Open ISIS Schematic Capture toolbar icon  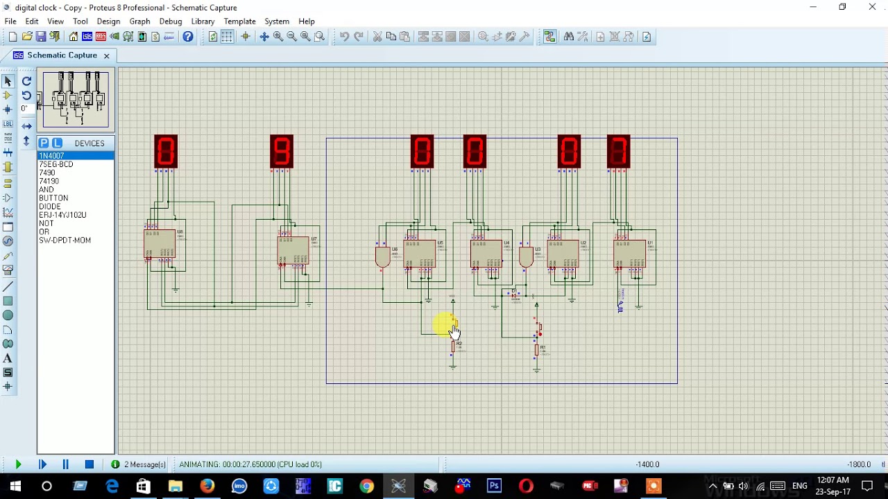click(87, 37)
